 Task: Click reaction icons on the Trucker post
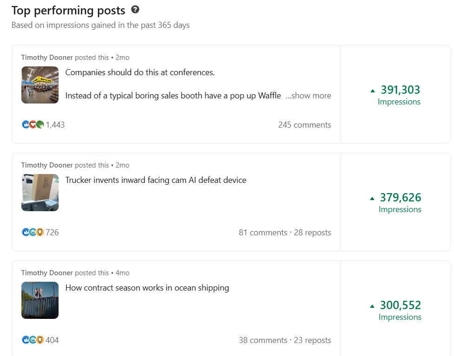pos(33,232)
